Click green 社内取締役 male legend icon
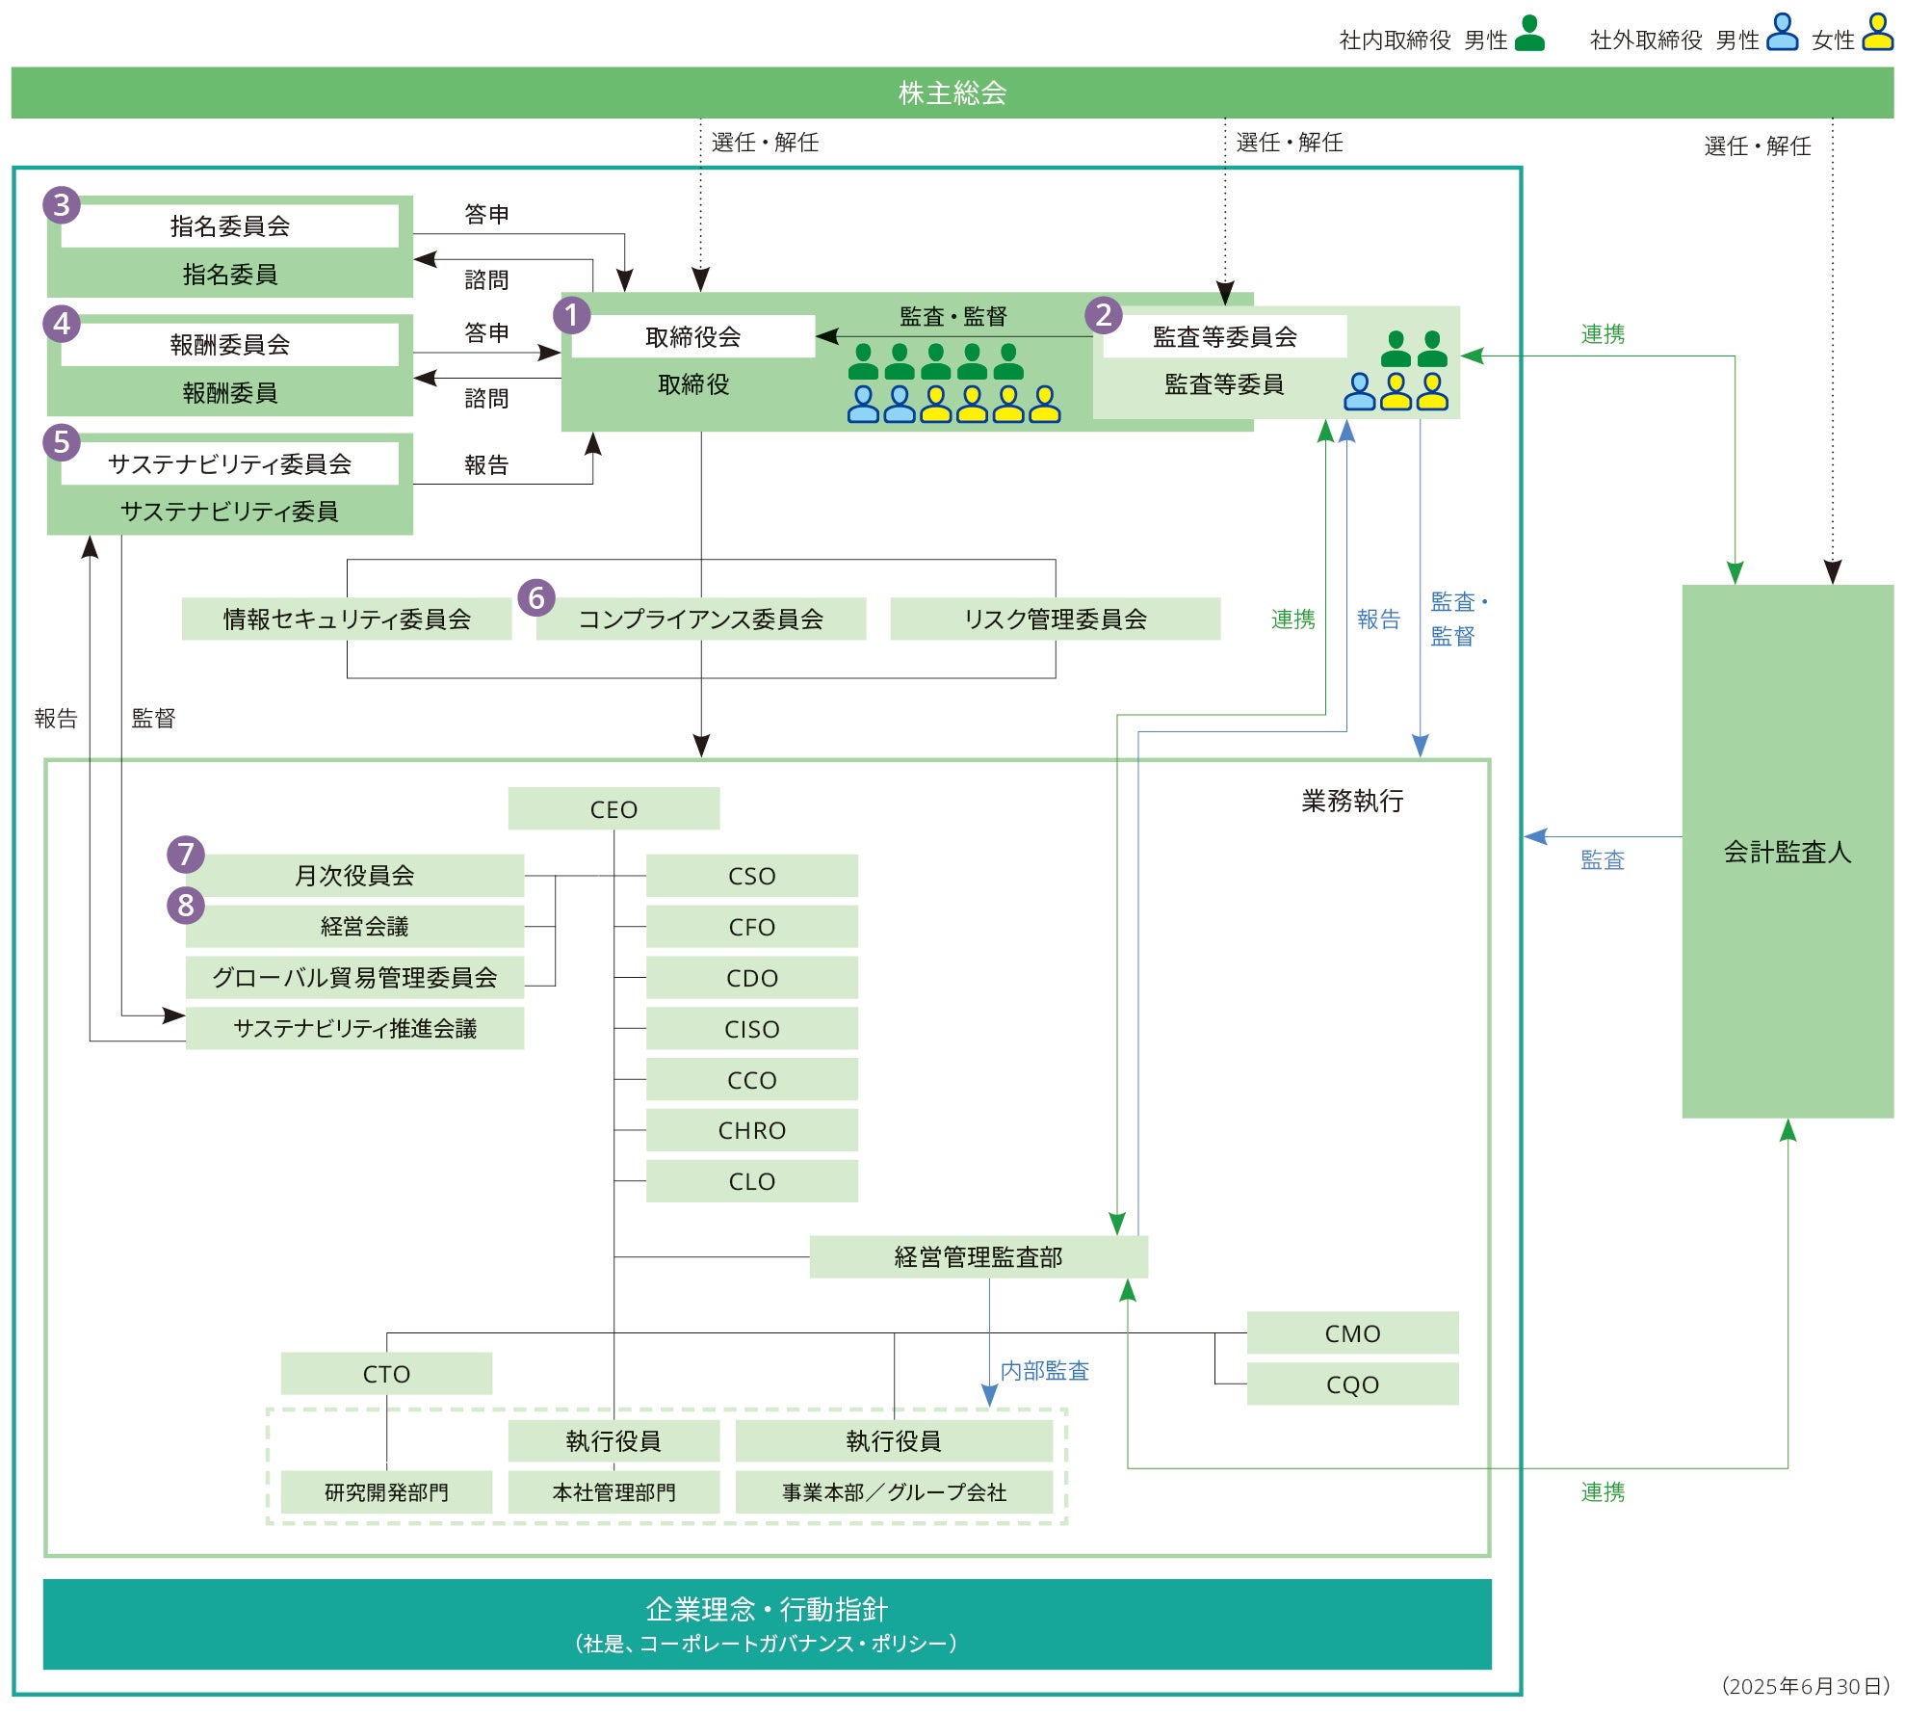1905x1713 pixels. pyautogui.click(x=1529, y=34)
